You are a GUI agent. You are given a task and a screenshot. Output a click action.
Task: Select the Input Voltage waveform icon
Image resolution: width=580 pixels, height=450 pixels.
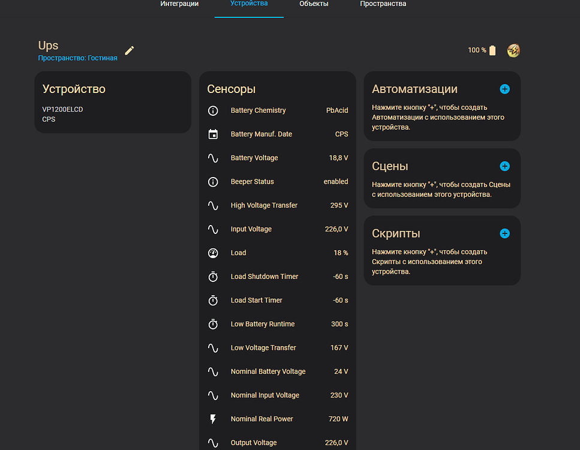(213, 229)
